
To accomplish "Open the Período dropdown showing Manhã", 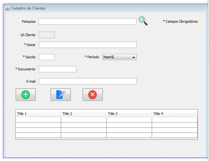I will pos(119,57).
